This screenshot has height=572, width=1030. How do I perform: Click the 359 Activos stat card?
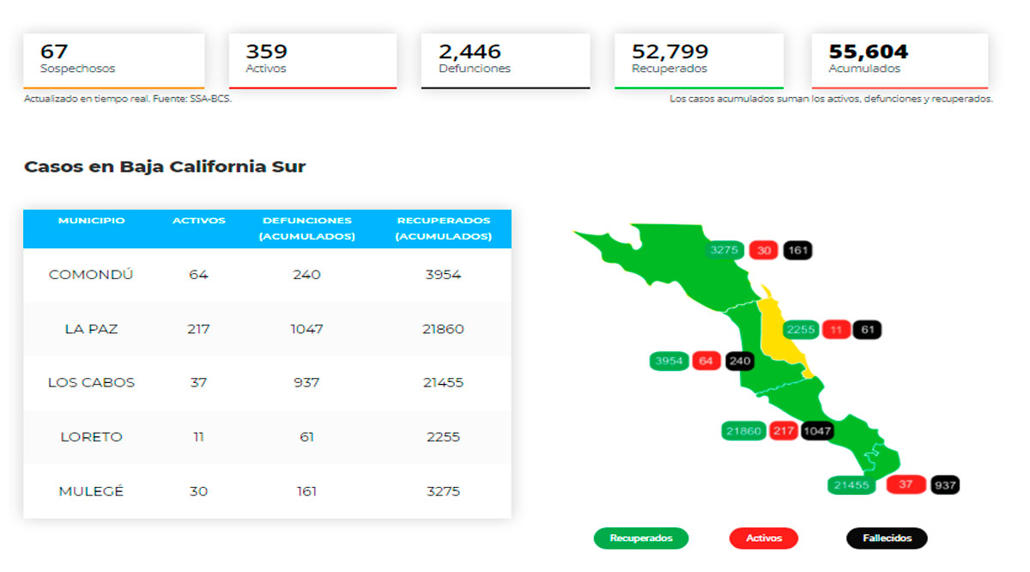tap(313, 61)
